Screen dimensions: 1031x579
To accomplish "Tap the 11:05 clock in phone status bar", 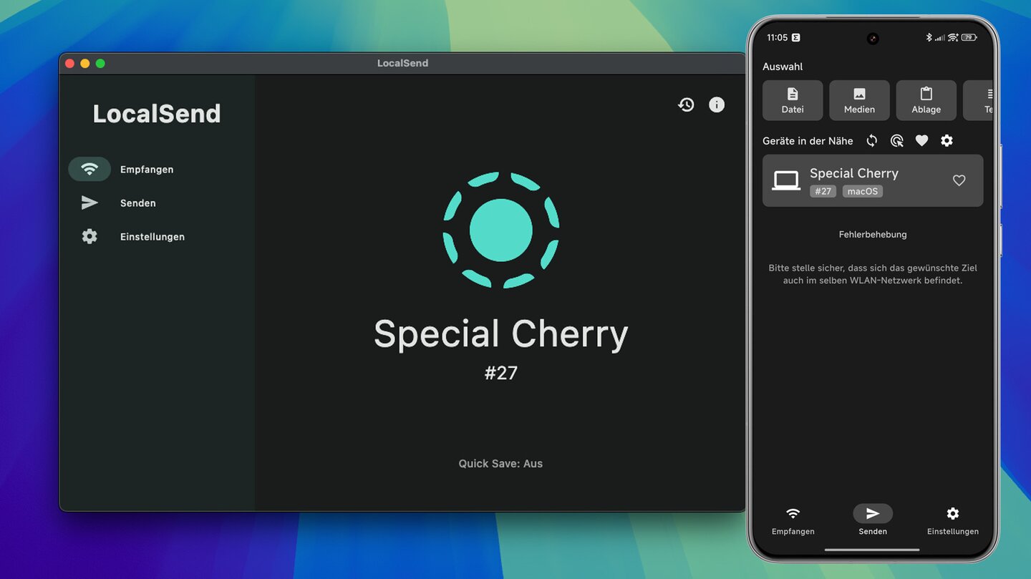I will click(777, 37).
